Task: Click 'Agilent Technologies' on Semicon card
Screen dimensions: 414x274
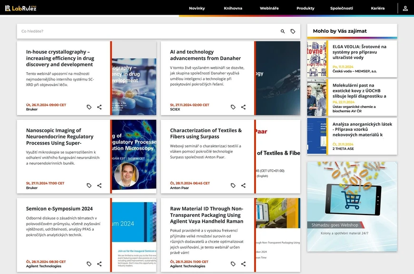Action: (x=44, y=266)
